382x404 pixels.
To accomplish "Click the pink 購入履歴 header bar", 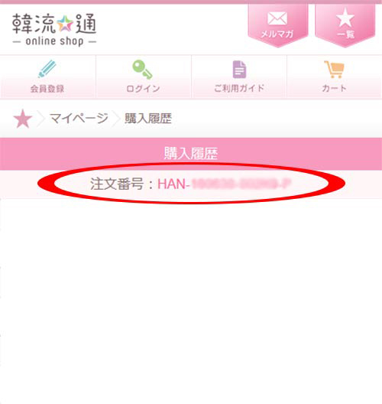I will 191,154.
